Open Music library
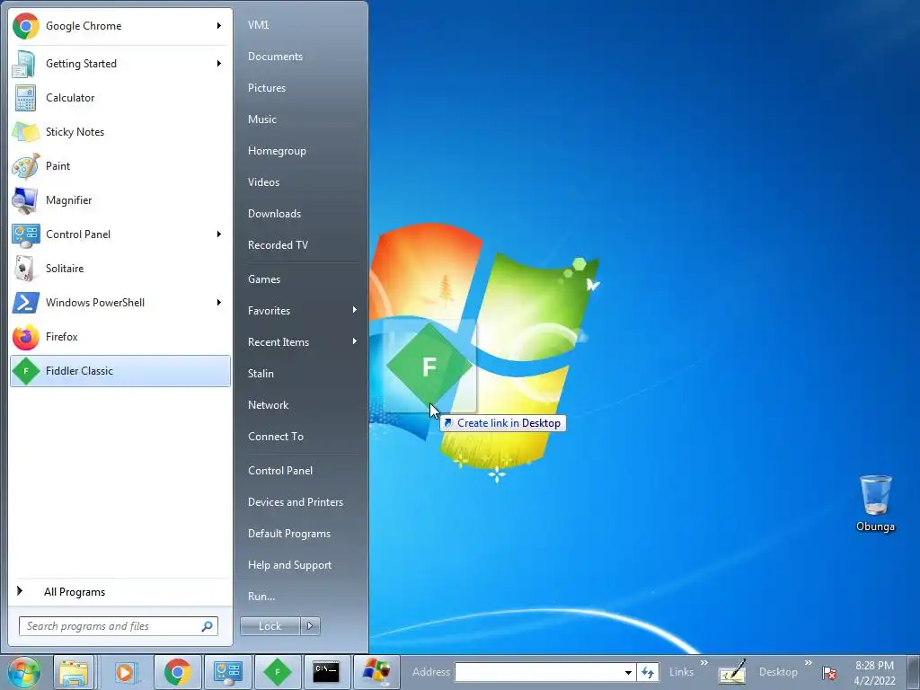 coord(262,119)
